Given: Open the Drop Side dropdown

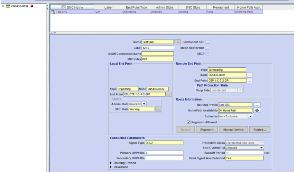Looking at the screenshot, I should tap(240, 90).
